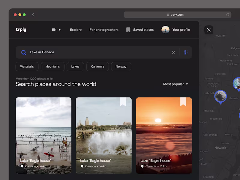Viewport: 240px width, 180px height.
Task: Click the location pin on the sunset card
Action: tap(142, 166)
